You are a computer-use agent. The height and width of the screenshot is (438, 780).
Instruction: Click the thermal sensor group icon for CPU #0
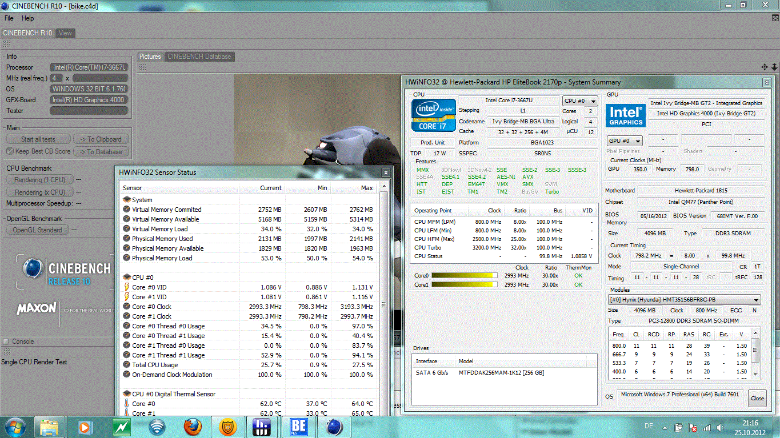pos(126,394)
